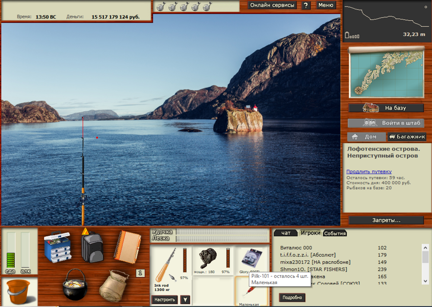This screenshot has width=432, height=307.
Task: Switch to the События tab
Action: click(335, 233)
